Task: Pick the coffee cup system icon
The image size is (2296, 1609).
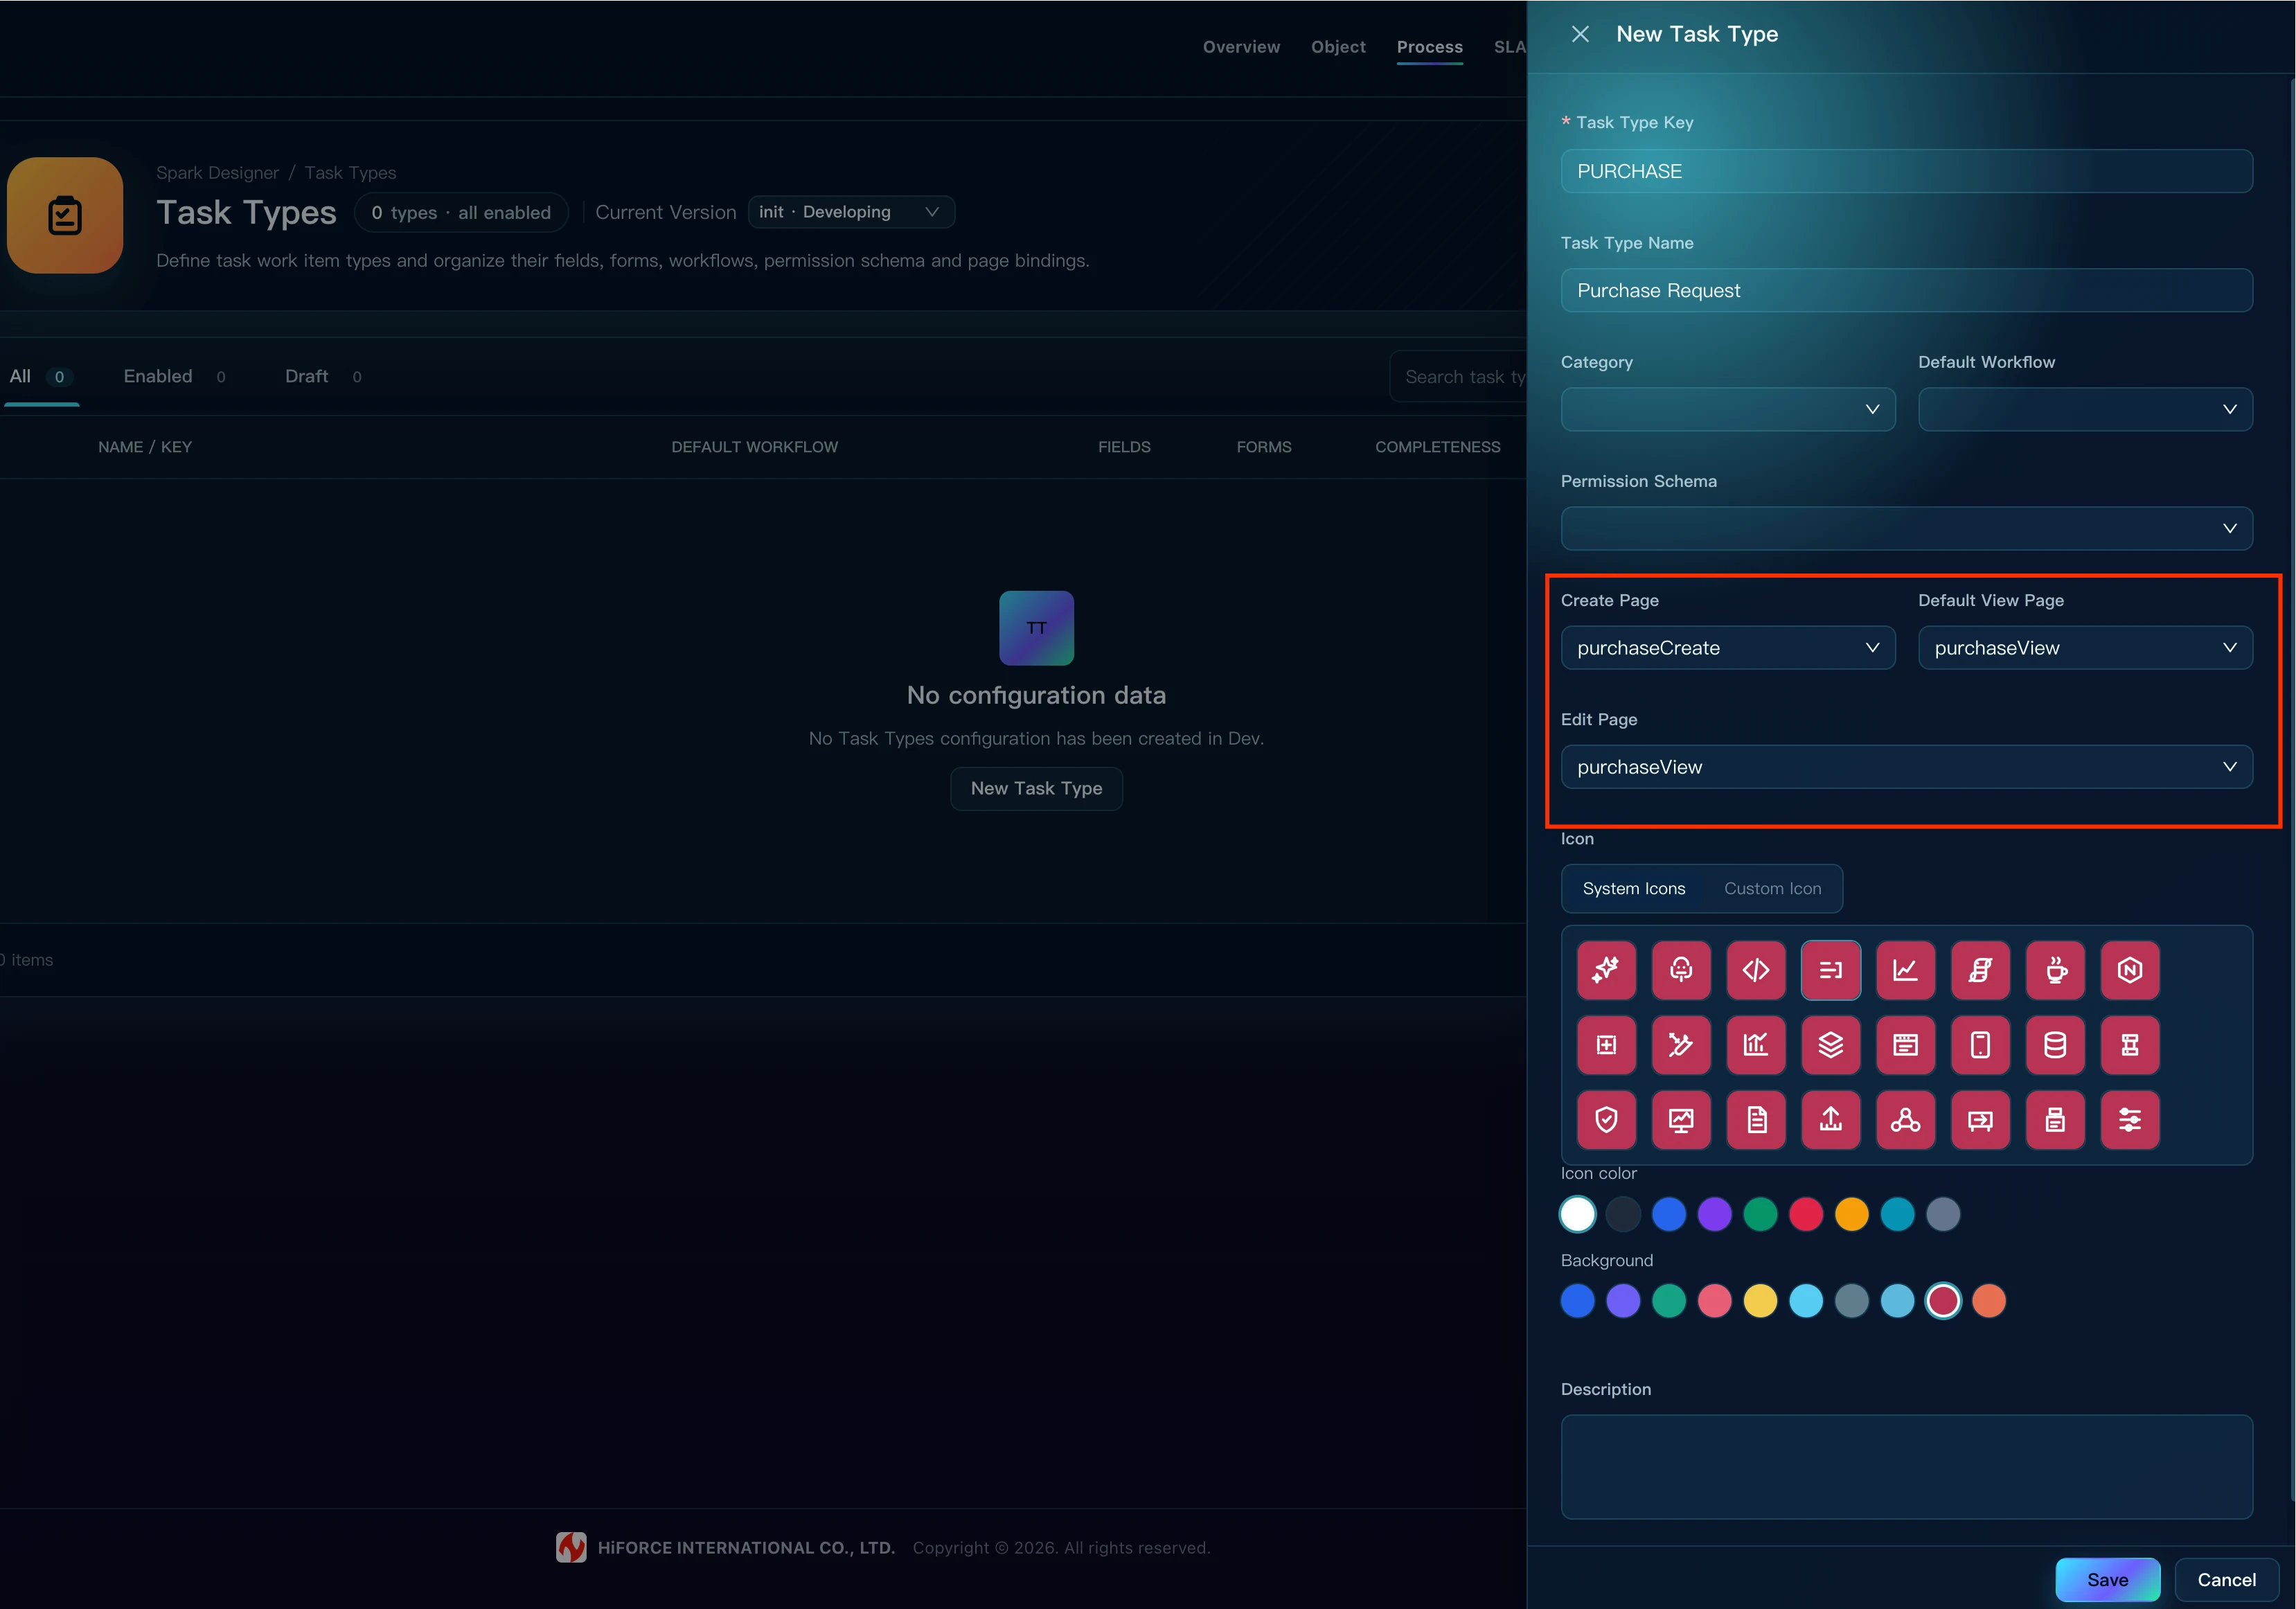Action: pos(2055,970)
